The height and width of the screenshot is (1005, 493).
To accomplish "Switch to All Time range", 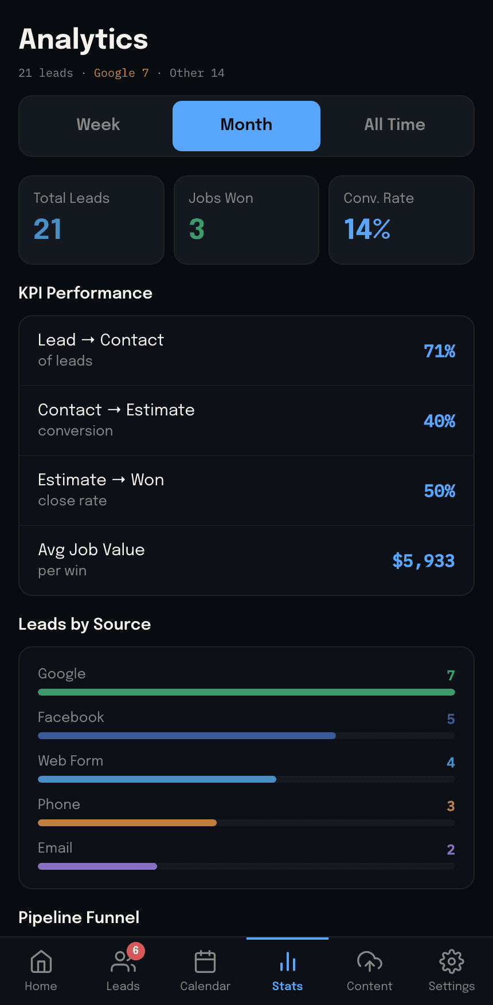I will click(395, 125).
